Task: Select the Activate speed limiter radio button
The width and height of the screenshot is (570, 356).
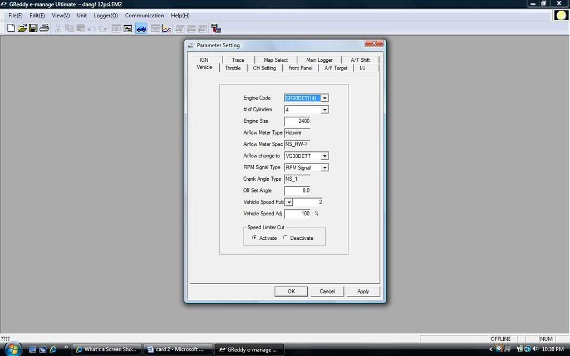Action: 254,238
